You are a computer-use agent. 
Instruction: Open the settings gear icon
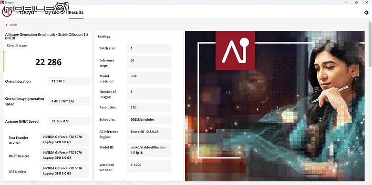(x=366, y=12)
